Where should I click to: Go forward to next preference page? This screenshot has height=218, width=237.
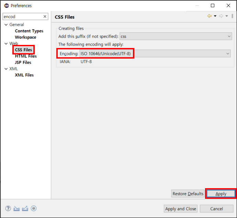221,16
